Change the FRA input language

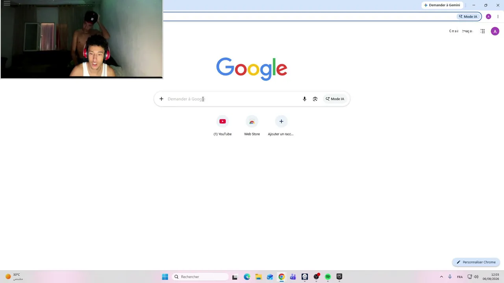tap(460, 277)
